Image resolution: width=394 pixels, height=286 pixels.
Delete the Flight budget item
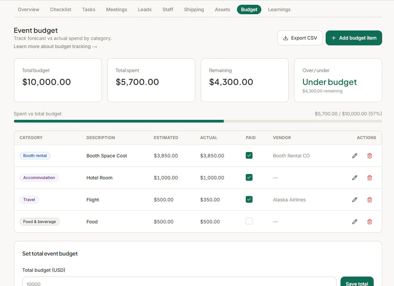(x=369, y=200)
